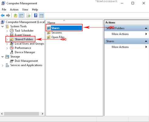The width and height of the screenshot is (149, 122).
Task: Select Performance in the tree
Action: [23, 48]
